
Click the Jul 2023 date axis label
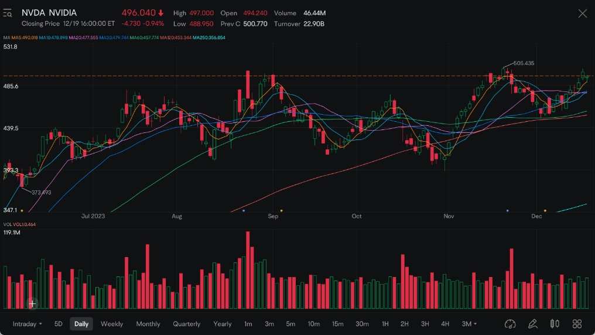93,216
